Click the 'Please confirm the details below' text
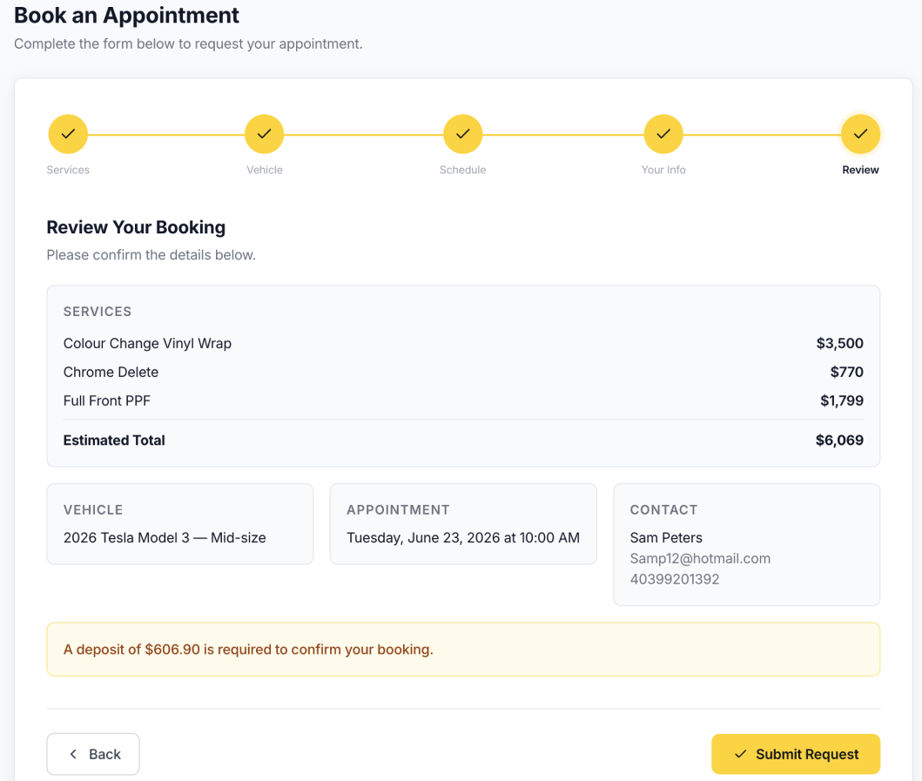 point(151,255)
